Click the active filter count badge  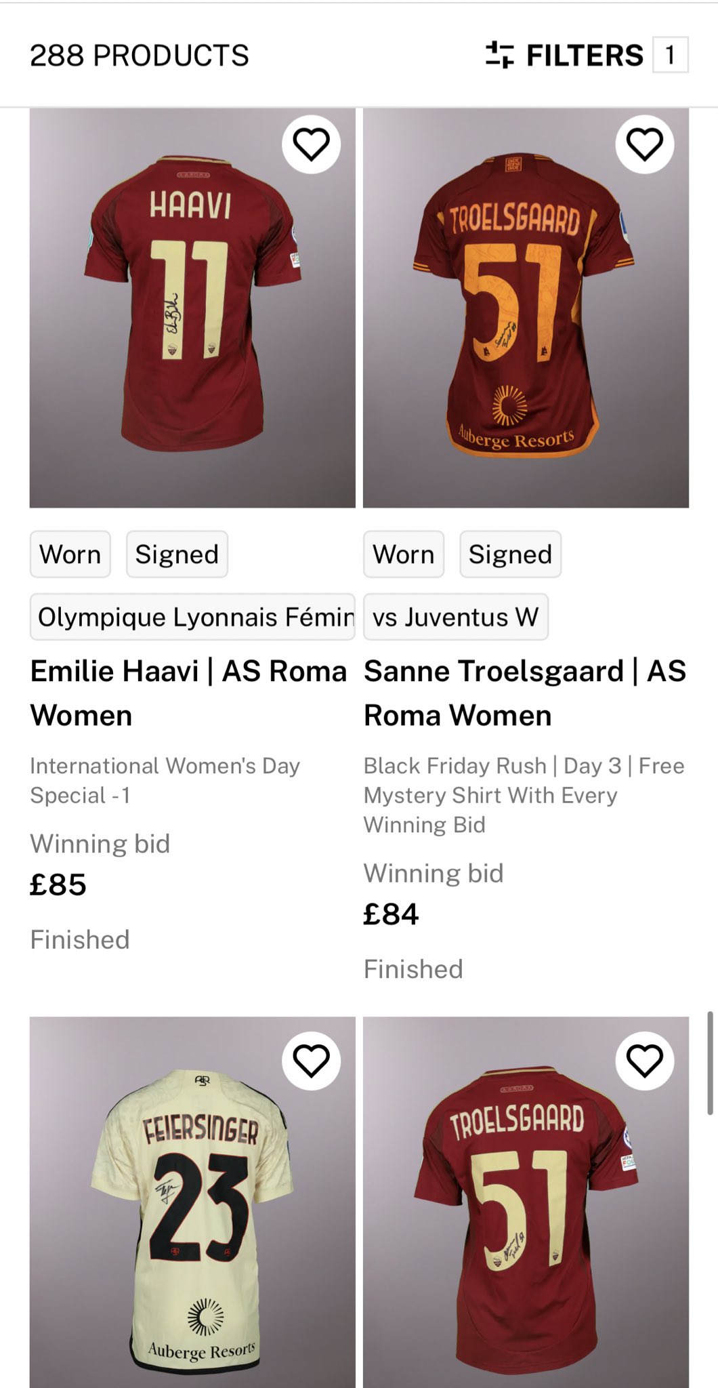coord(670,55)
